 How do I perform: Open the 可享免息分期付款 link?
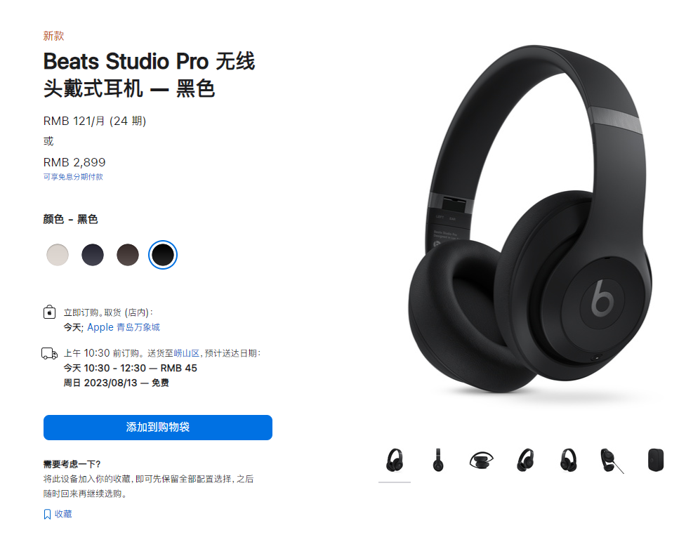pyautogui.click(x=73, y=177)
